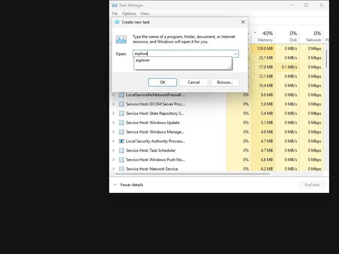Viewport: 339px width, 254px height.
Task: Select the Service Host: DCOM Server Process text
Action: tap(156, 104)
